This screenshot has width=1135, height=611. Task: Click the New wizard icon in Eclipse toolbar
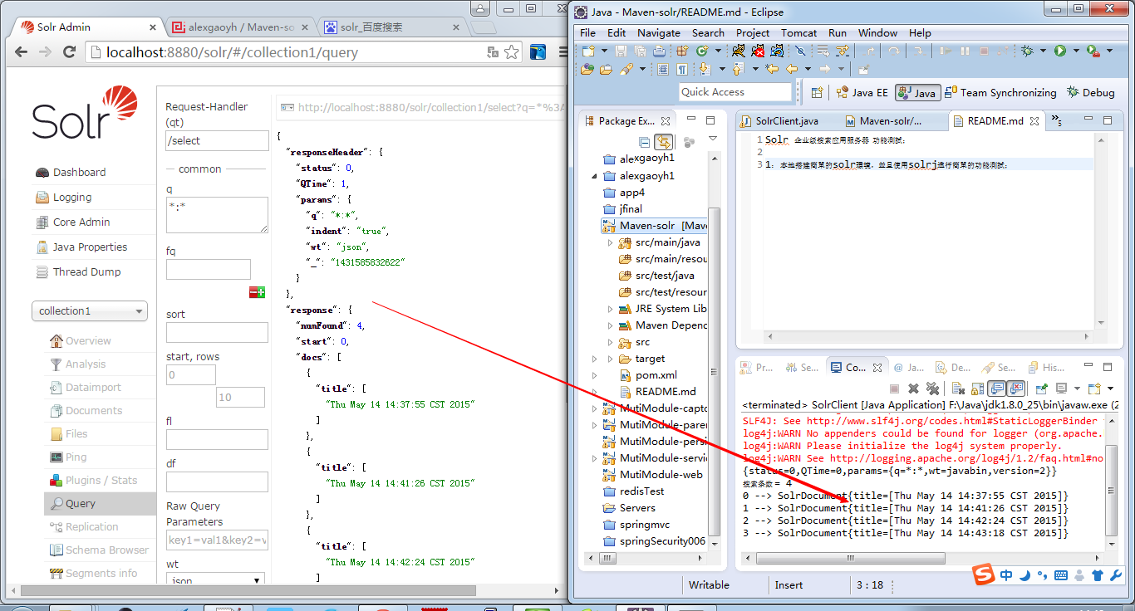click(x=588, y=51)
